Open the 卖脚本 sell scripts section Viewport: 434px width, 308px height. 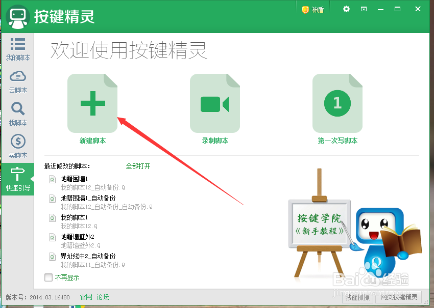18,147
